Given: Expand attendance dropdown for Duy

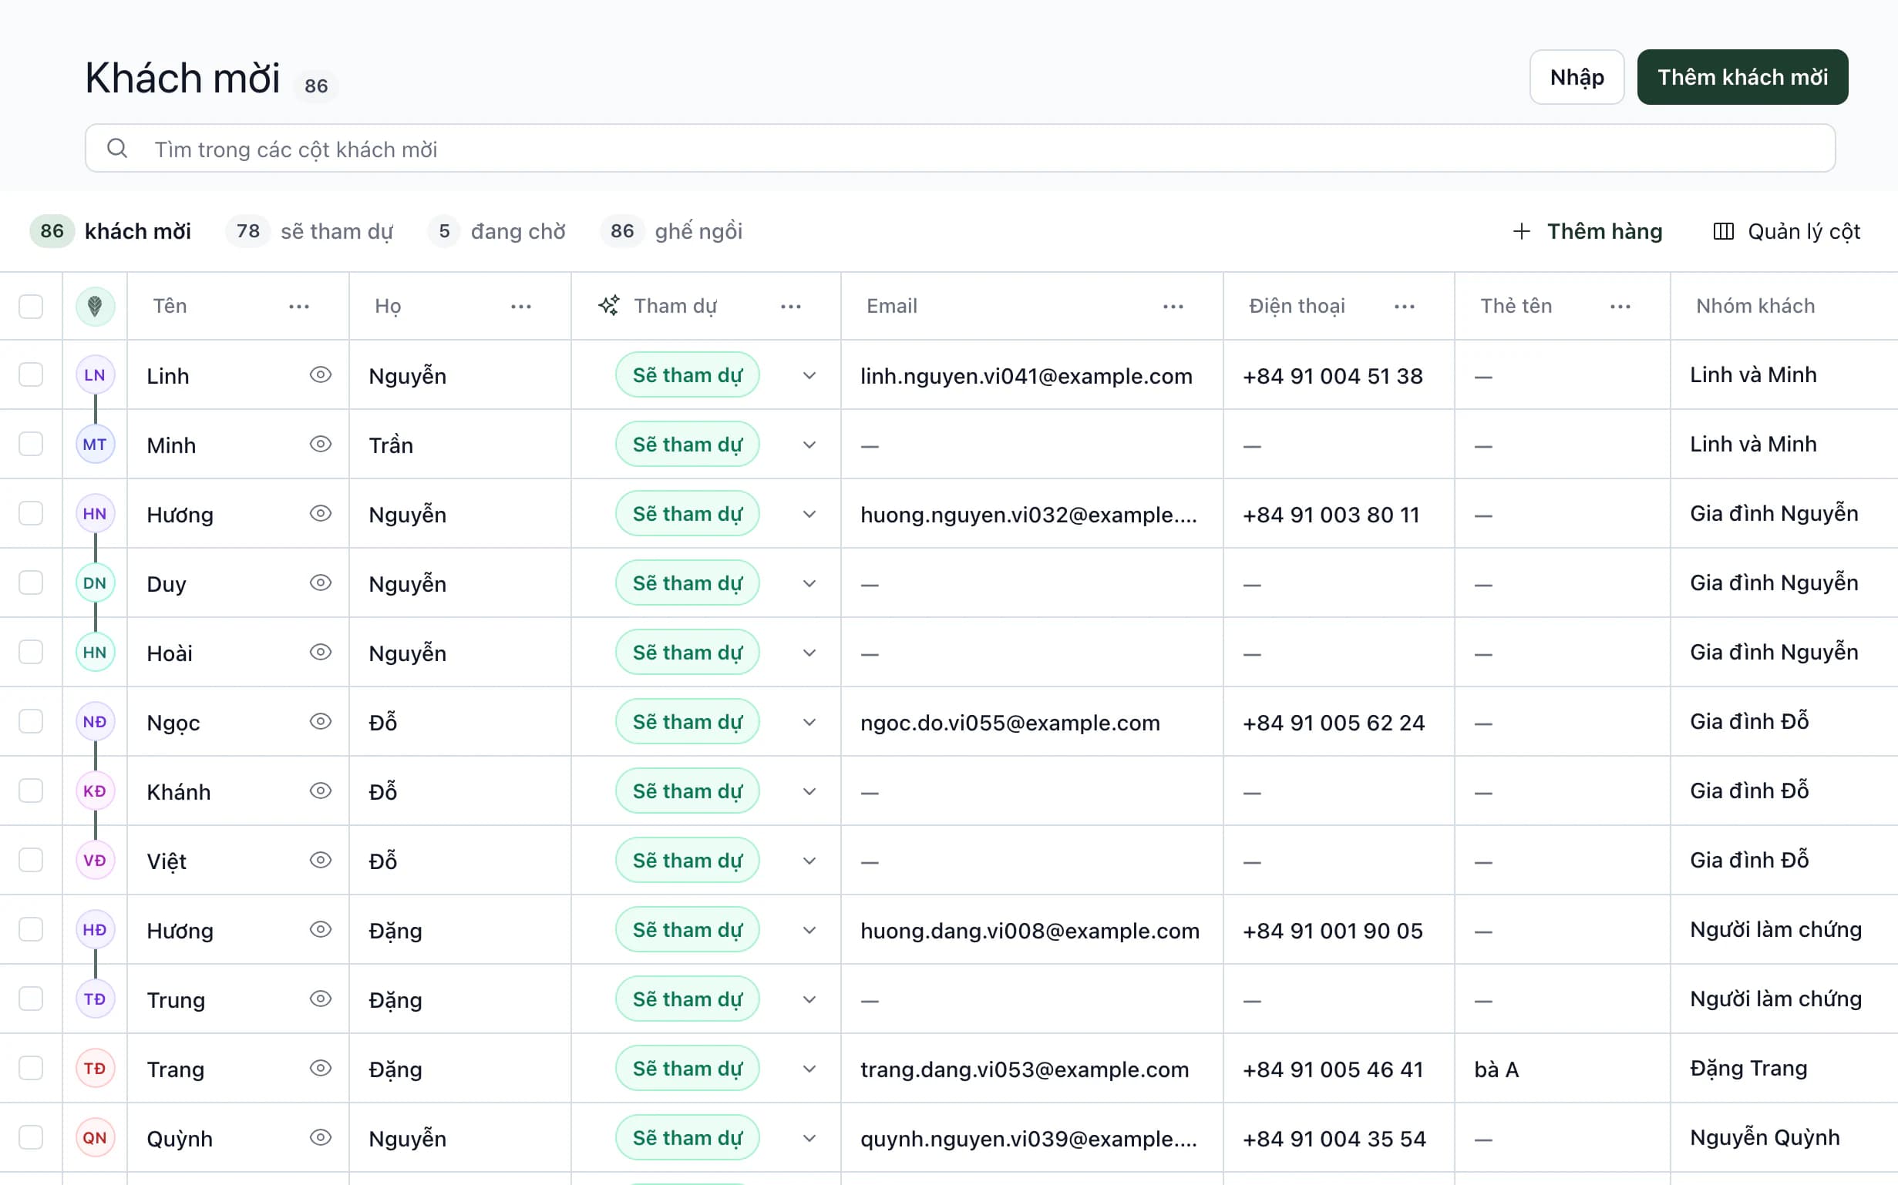Looking at the screenshot, I should [809, 584].
